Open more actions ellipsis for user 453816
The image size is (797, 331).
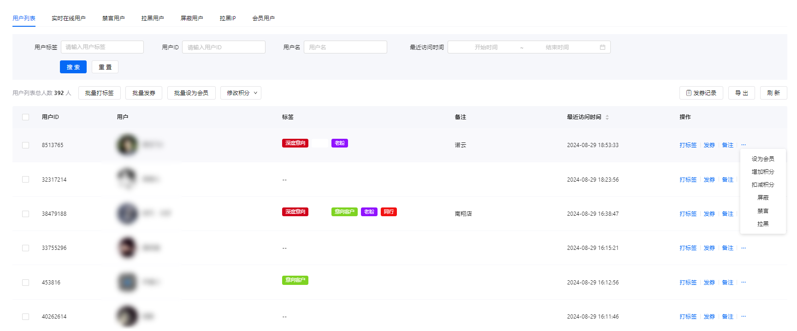[744, 282]
